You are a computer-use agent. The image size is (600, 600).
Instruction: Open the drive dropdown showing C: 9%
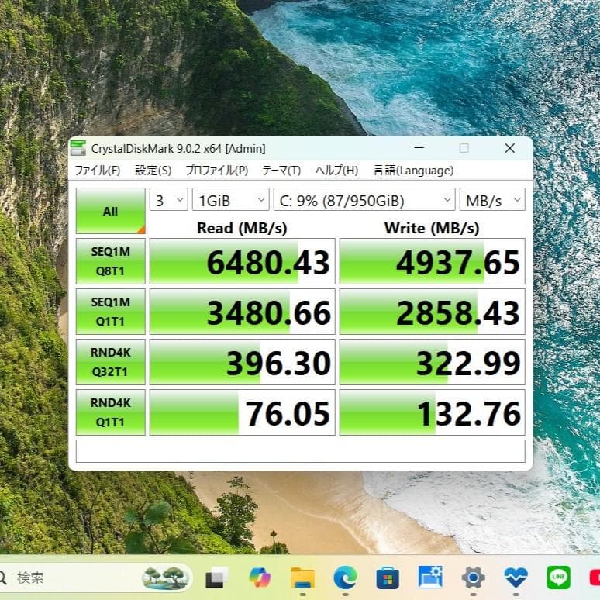[x=364, y=199]
